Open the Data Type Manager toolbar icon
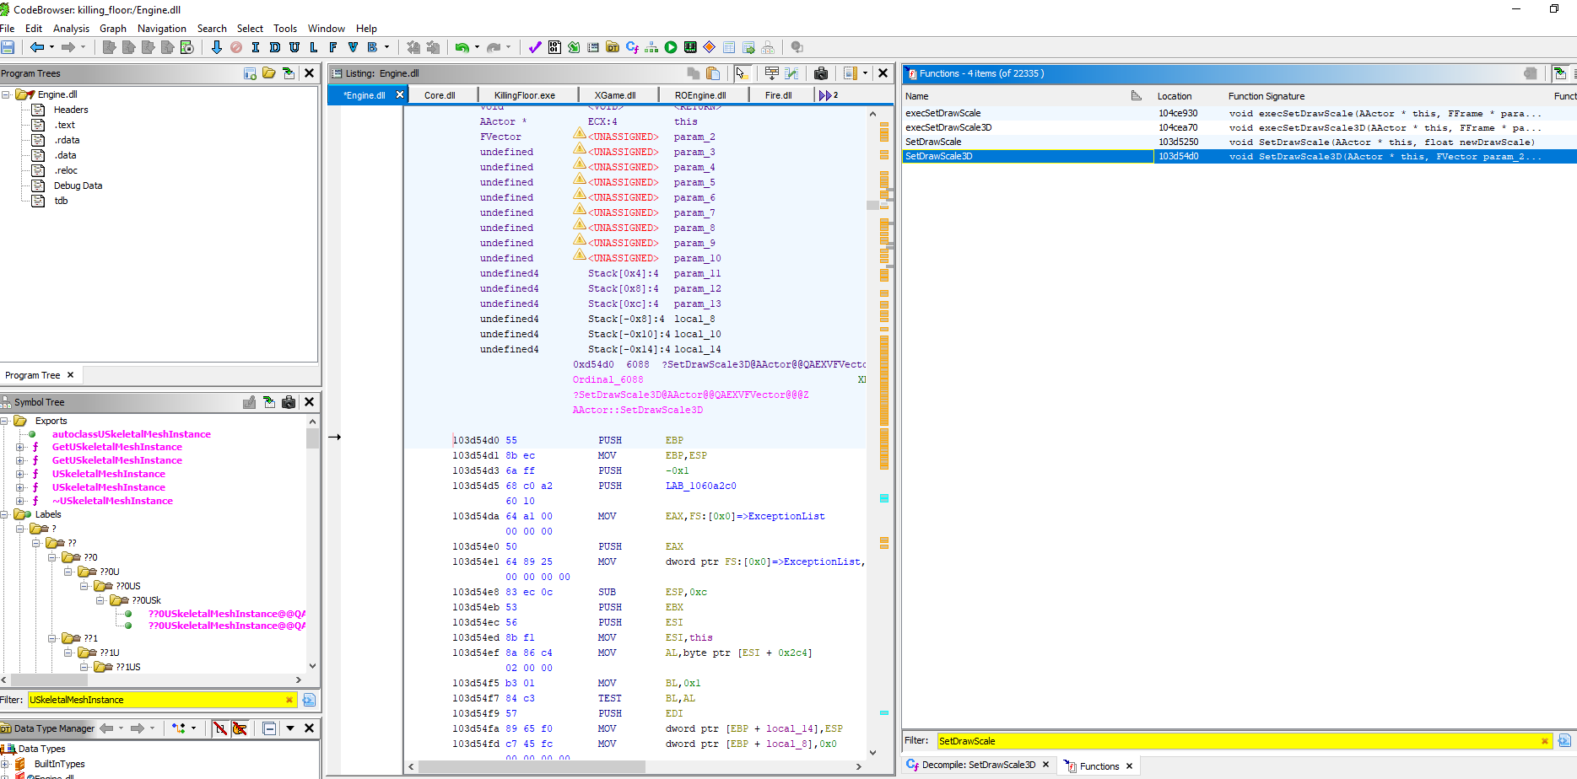This screenshot has width=1577, height=779. [613, 47]
